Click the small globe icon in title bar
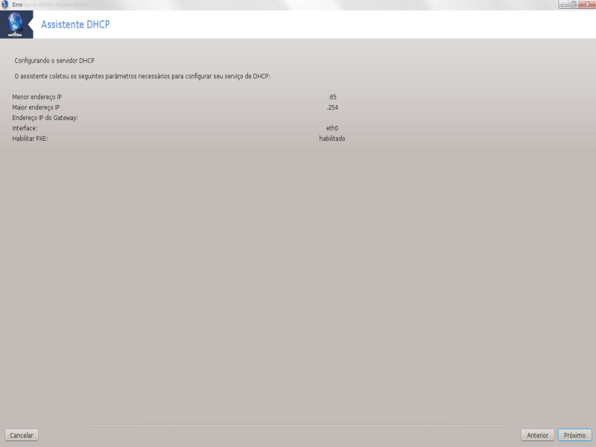596x447 pixels. pos(5,4)
